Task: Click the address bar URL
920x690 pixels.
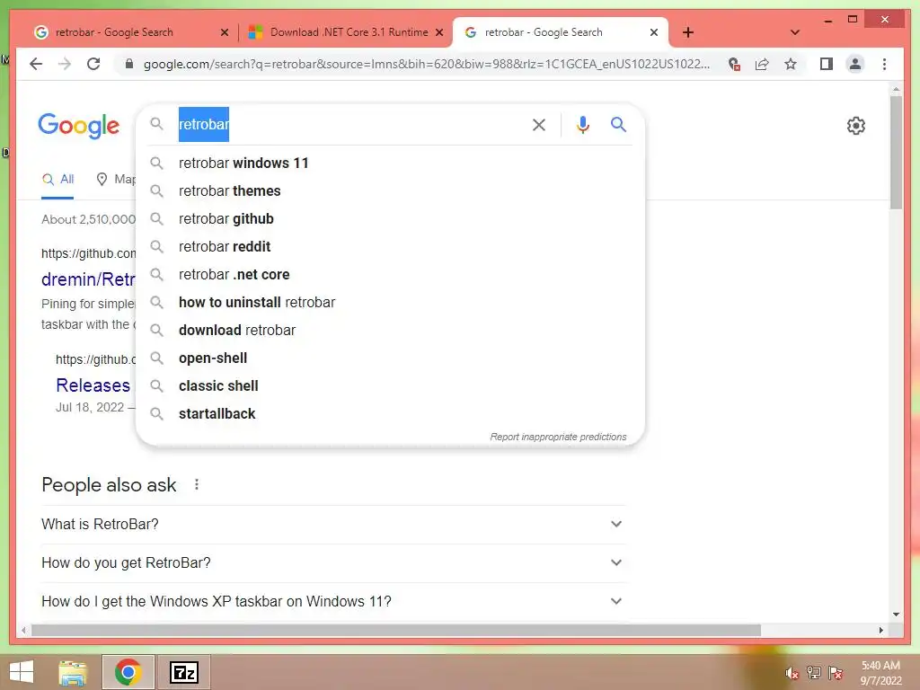Action: 426,64
